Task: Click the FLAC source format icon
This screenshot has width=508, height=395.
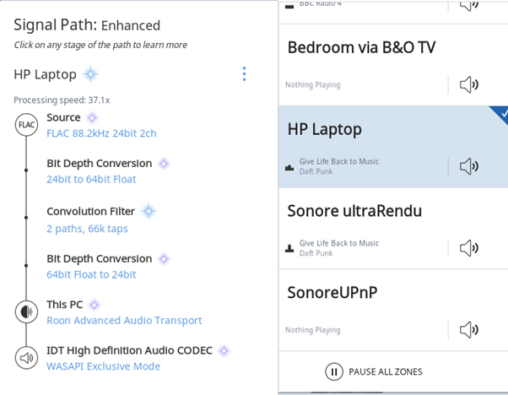Action: (x=26, y=125)
